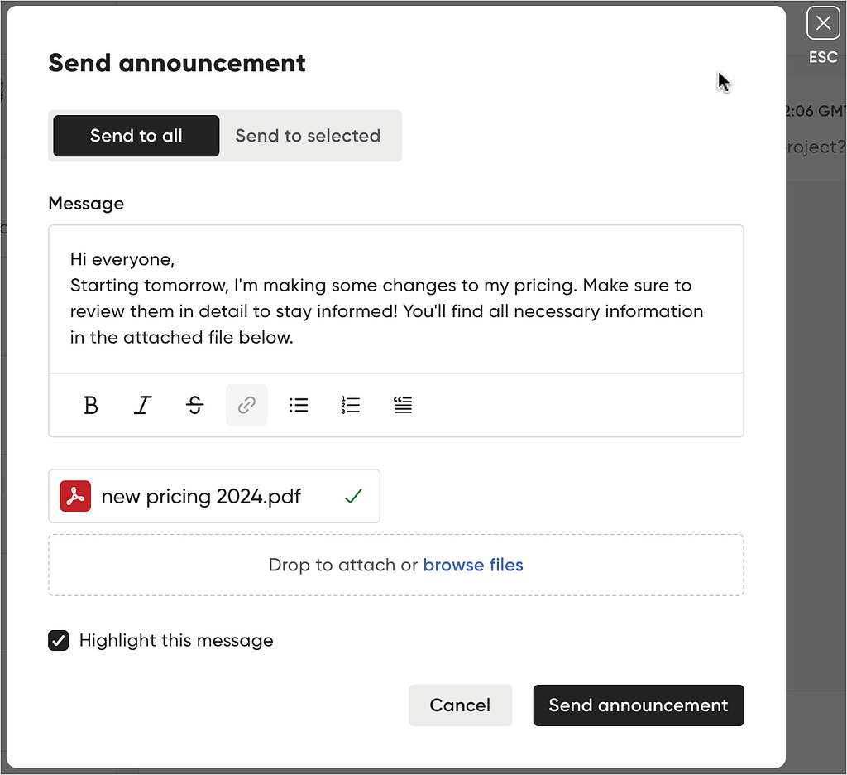The image size is (847, 775).
Task: Uncheck Highlight this message checkbox
Action: [59, 640]
